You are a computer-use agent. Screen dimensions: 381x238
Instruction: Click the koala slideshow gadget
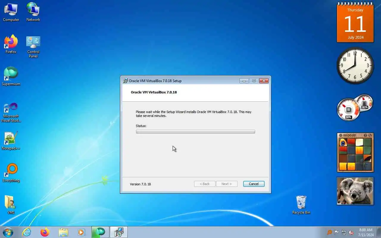(x=355, y=191)
